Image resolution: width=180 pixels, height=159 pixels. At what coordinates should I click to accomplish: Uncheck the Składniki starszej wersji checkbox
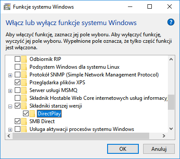coord(17,106)
